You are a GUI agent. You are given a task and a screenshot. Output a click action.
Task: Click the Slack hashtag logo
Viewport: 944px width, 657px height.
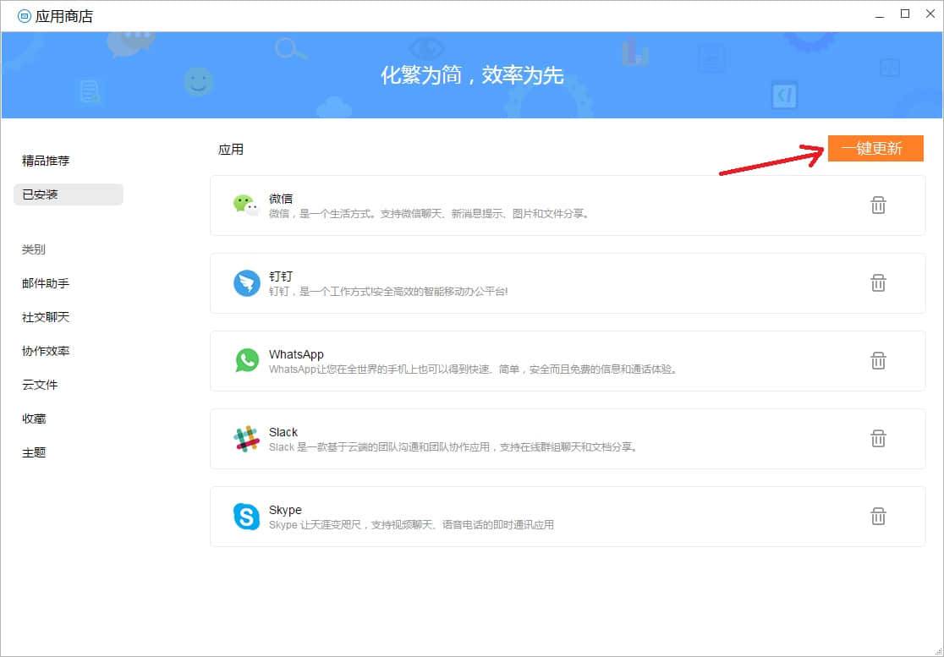click(x=246, y=439)
